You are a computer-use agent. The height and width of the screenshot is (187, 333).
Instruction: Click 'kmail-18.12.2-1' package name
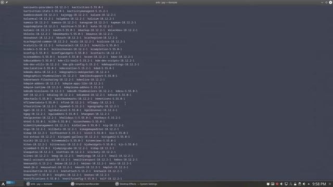(121, 156)
